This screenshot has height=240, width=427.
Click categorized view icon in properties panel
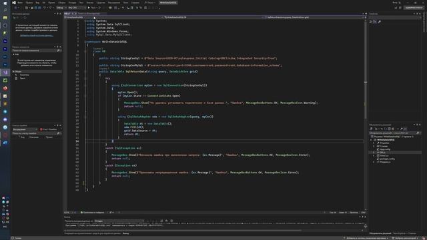coord(371,22)
